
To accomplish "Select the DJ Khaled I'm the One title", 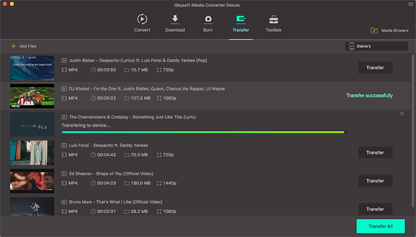I will (x=147, y=89).
